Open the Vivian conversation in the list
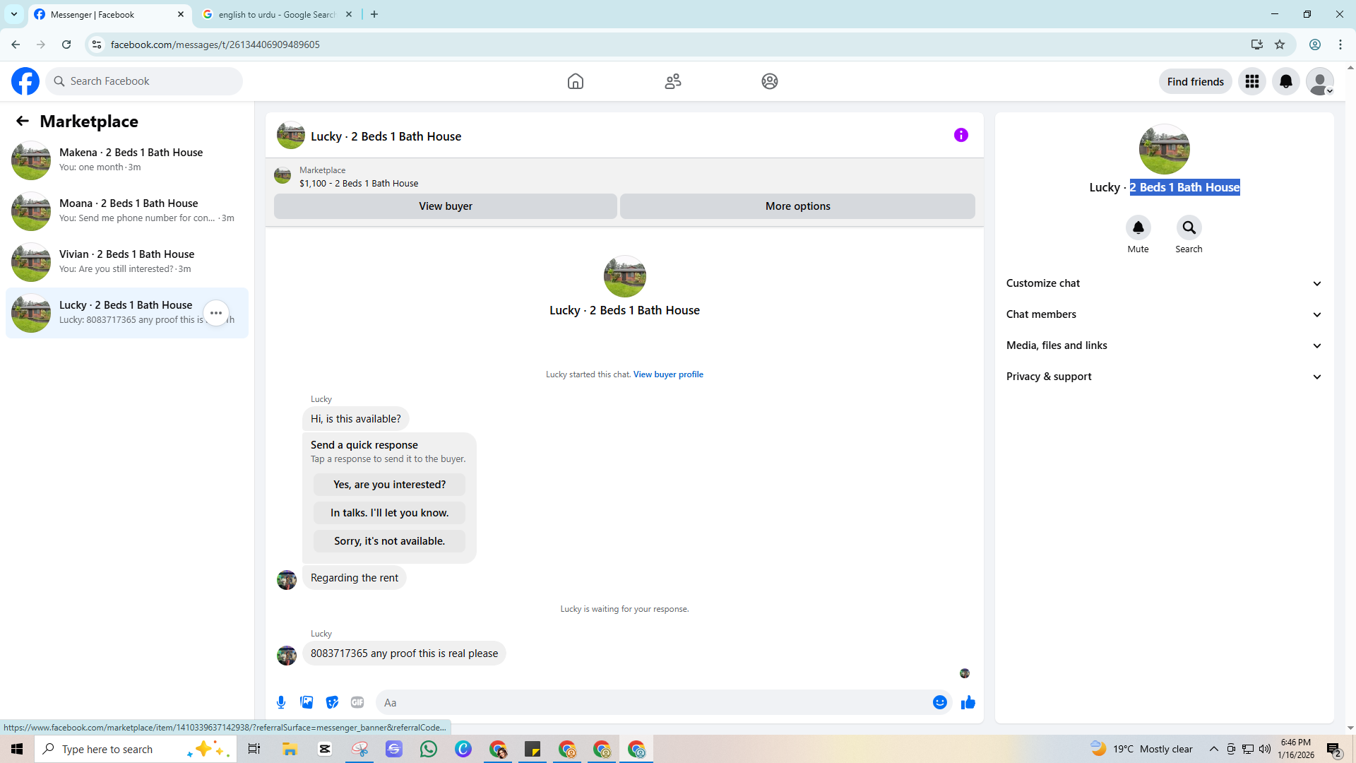1356x763 pixels. click(127, 261)
